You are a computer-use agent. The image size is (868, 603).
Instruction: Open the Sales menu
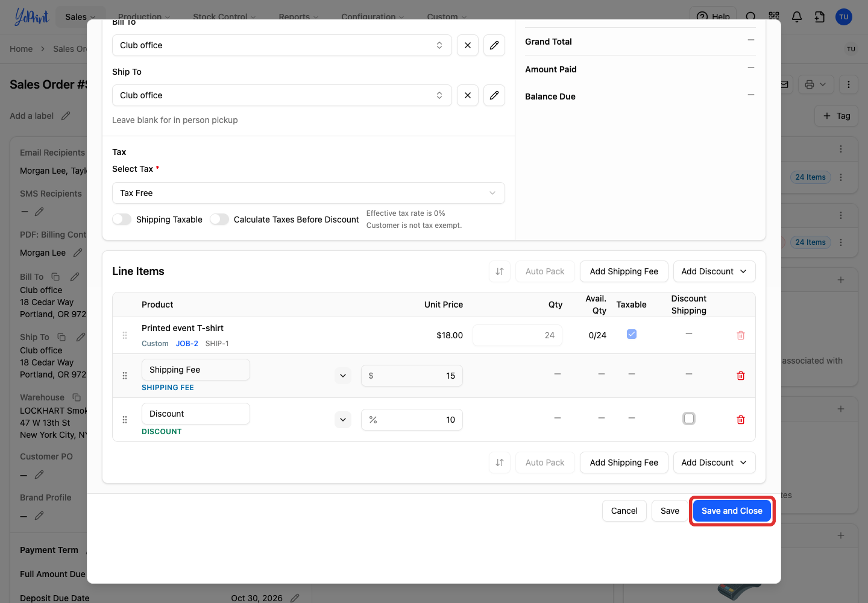[x=80, y=17]
